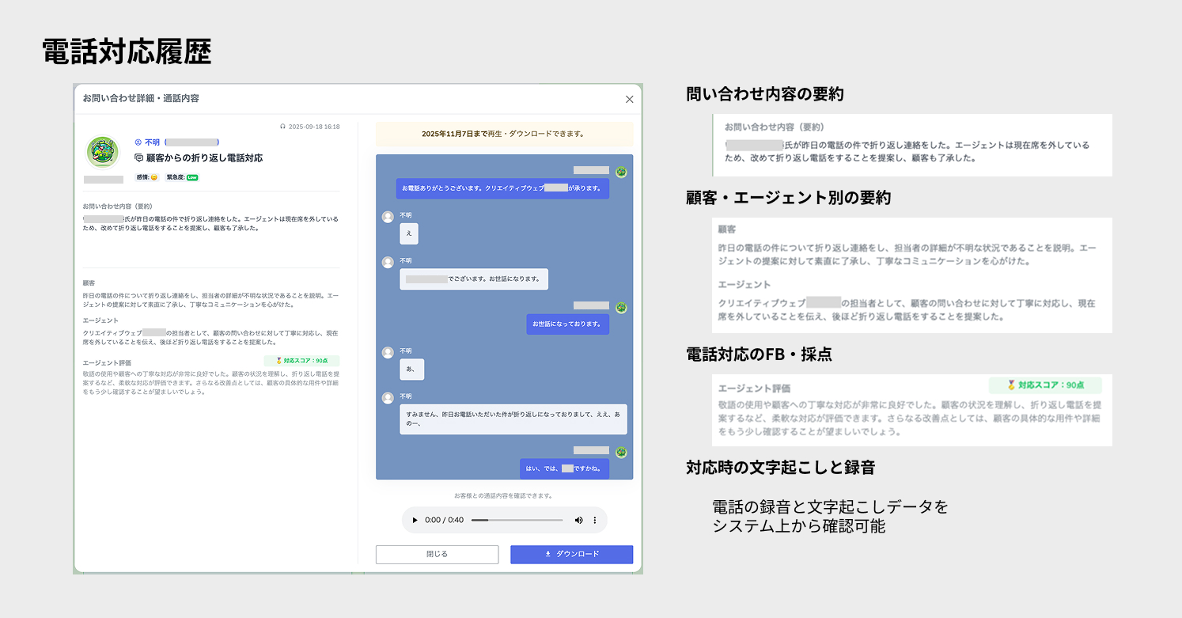Open the blue 不明 customer name link
Image resolution: width=1182 pixels, height=618 pixels.
152,142
